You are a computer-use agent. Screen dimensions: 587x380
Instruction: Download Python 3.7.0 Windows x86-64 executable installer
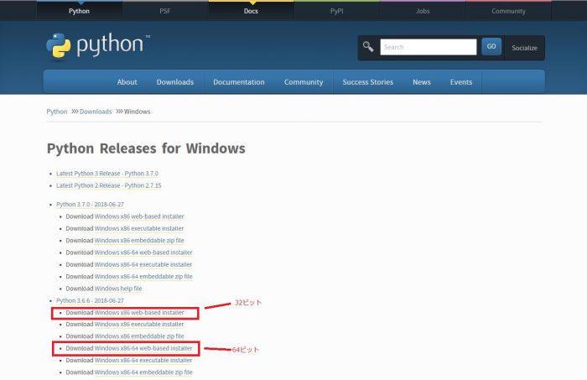pos(143,264)
